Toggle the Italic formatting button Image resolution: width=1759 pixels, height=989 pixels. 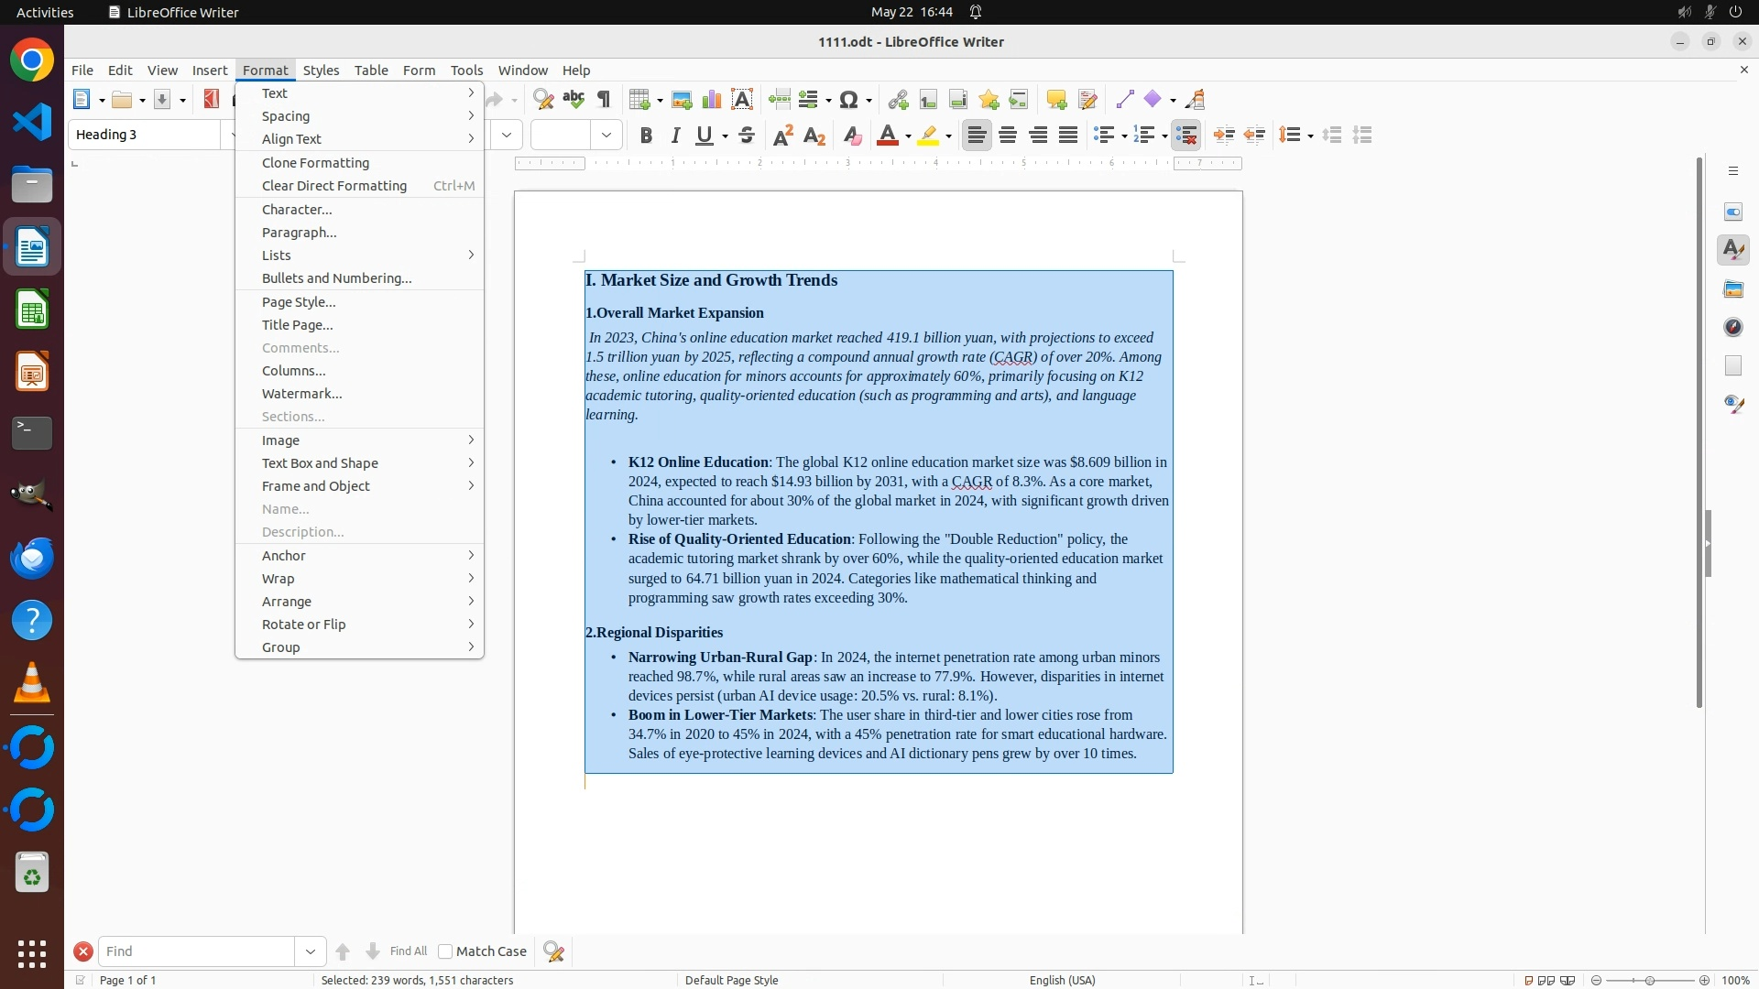point(676,136)
